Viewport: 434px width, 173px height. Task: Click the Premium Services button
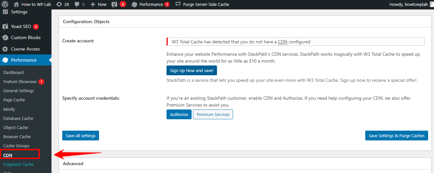coord(213,114)
